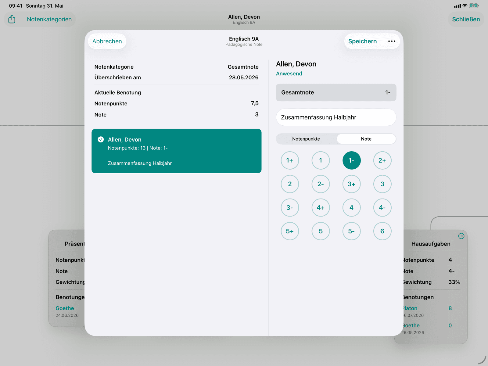Viewport: 488px width, 366px height.
Task: Open Hausaufgaben card options circle icon
Action: coord(461,236)
